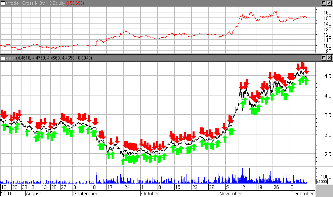Click the 2001 year label

point(6,194)
